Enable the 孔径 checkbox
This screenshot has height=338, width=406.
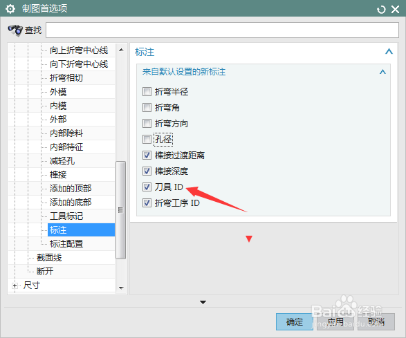click(147, 140)
